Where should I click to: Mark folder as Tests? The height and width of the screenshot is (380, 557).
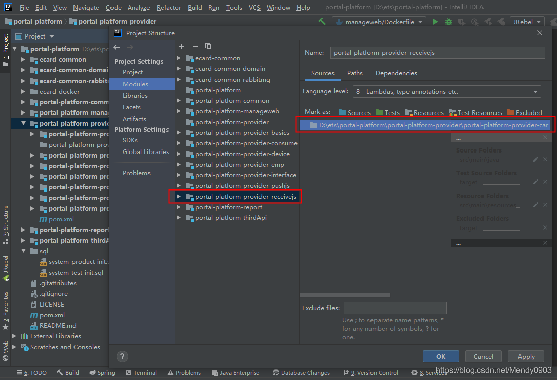(388, 113)
